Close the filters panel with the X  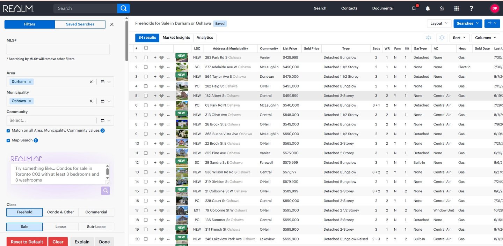[x=112, y=24]
